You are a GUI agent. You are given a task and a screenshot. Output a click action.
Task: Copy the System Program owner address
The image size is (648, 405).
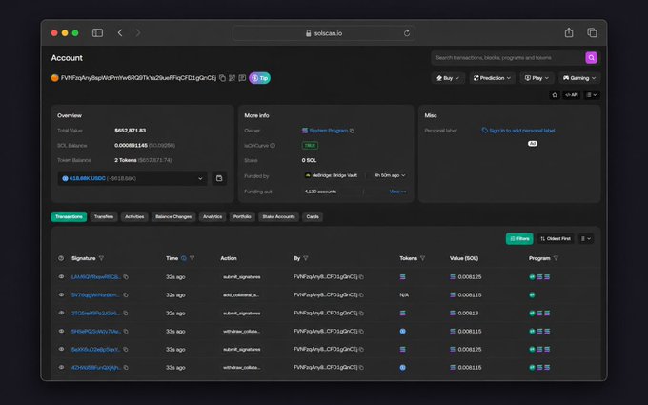(352, 131)
